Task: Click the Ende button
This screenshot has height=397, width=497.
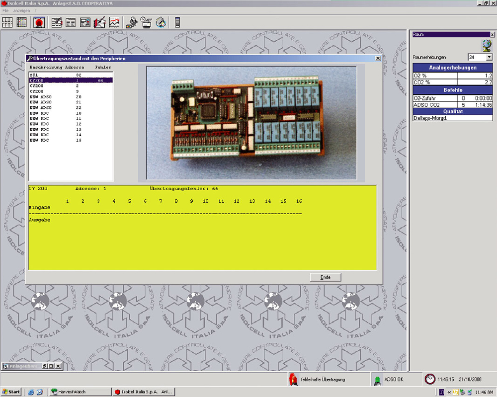Action: pyautogui.click(x=326, y=277)
